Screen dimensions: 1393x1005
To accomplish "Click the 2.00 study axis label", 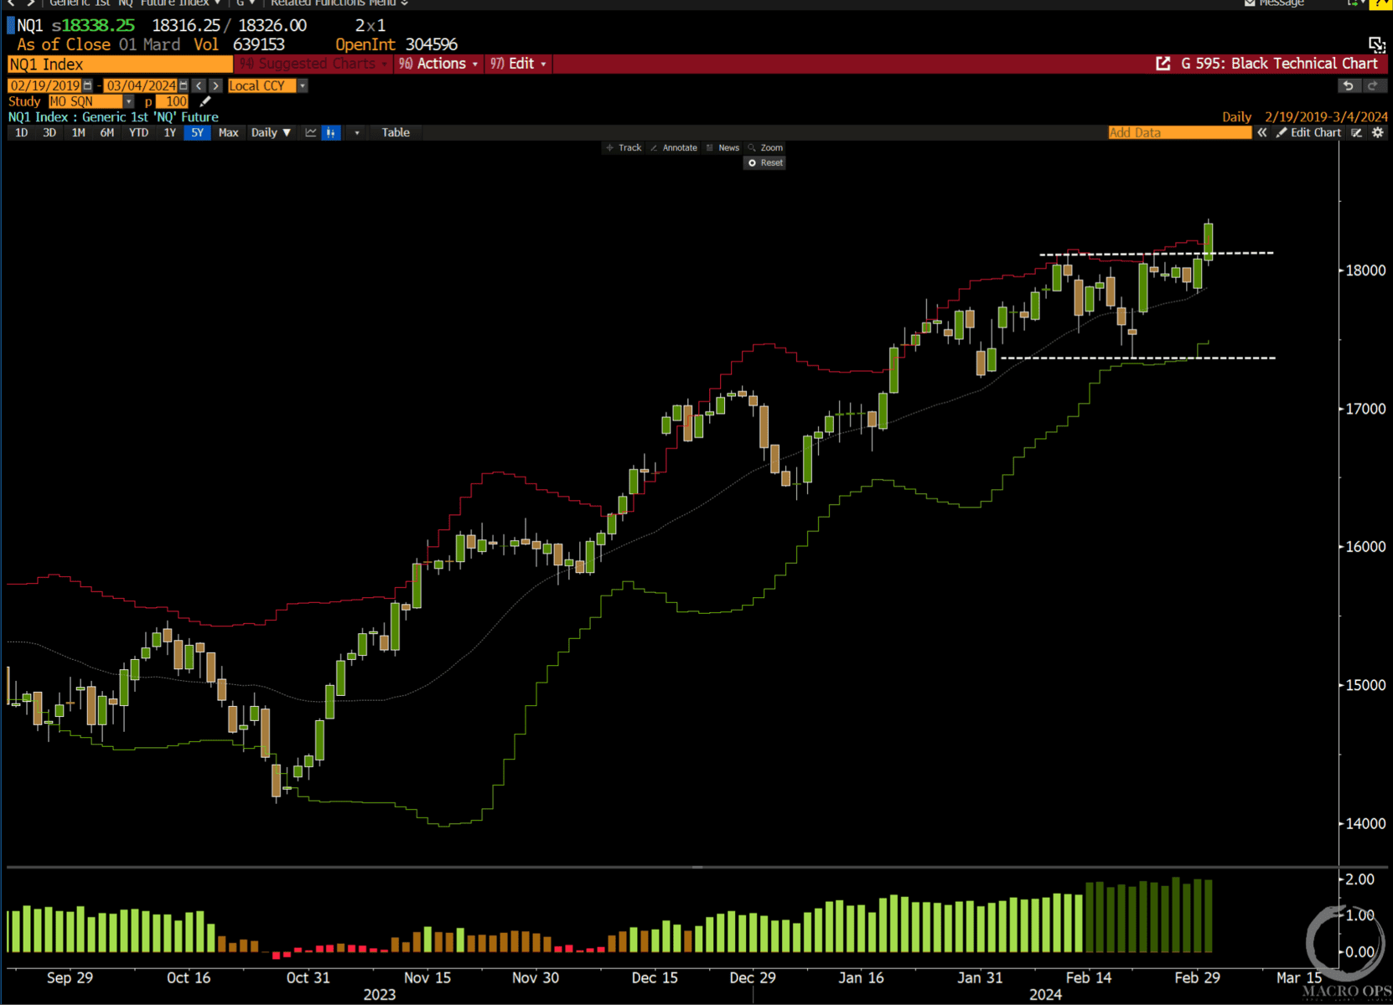I will click(1359, 879).
